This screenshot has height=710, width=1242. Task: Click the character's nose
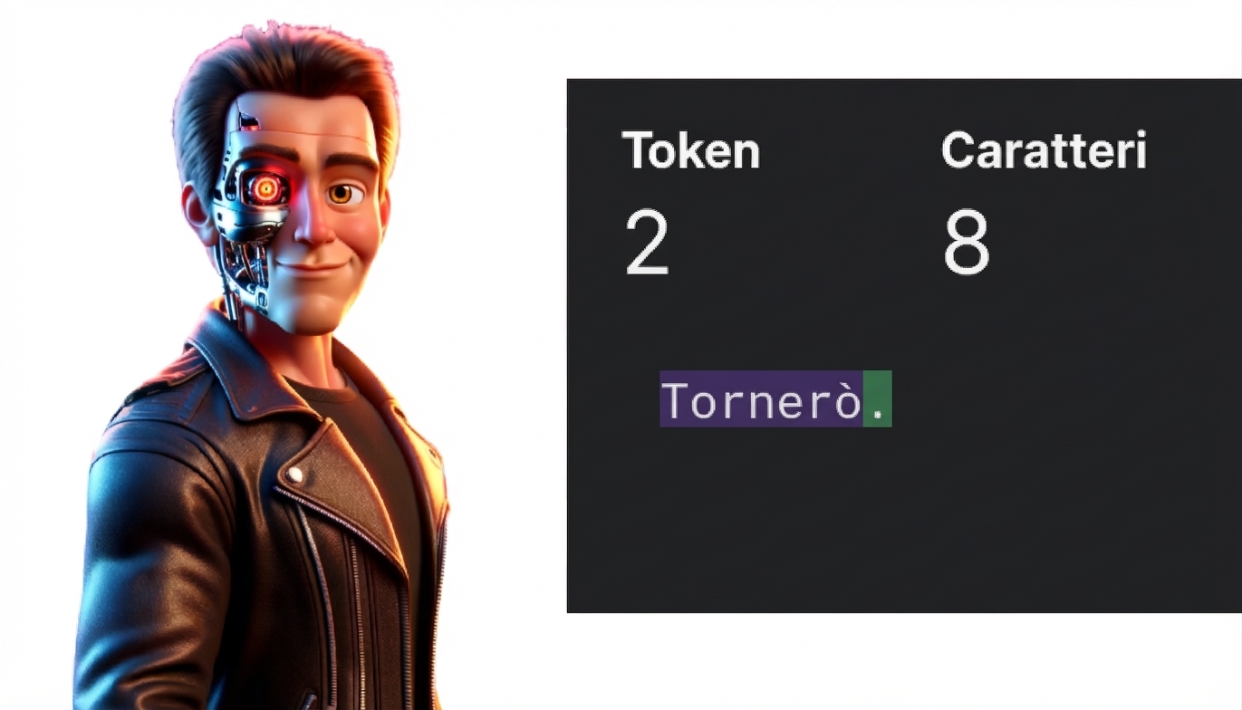point(313,226)
